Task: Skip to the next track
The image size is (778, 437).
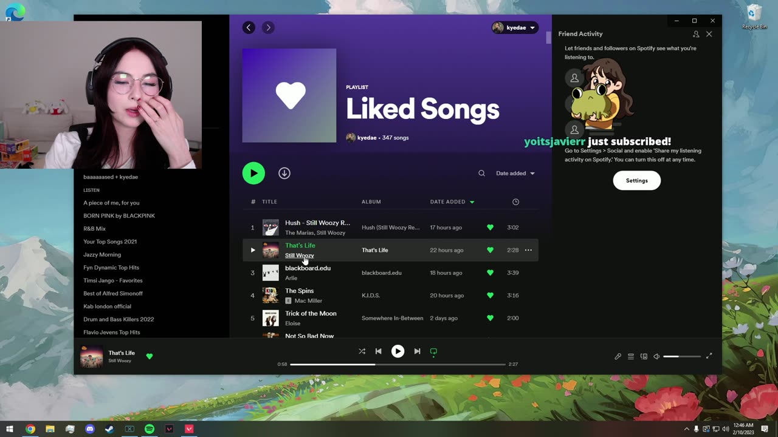Action: click(x=417, y=351)
